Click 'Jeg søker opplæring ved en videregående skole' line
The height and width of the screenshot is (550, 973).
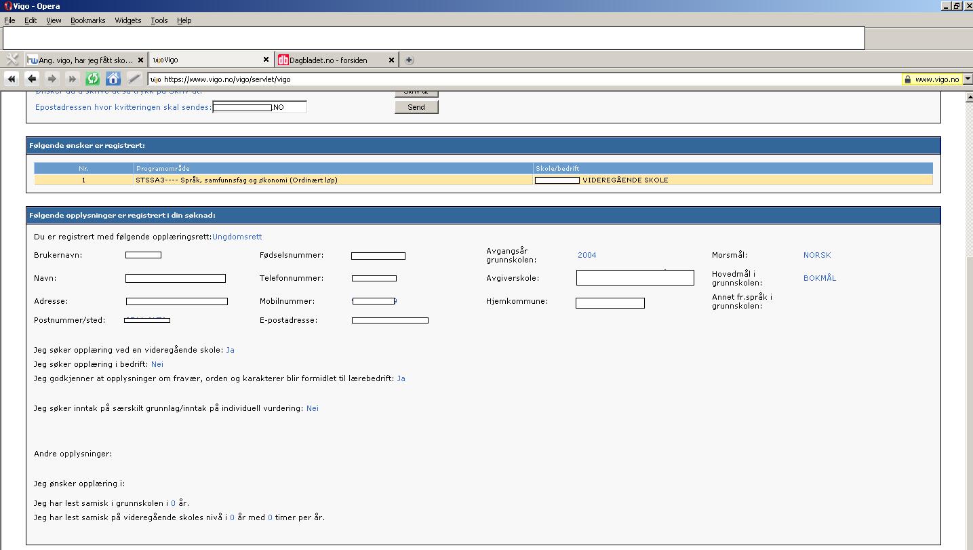[x=134, y=350]
